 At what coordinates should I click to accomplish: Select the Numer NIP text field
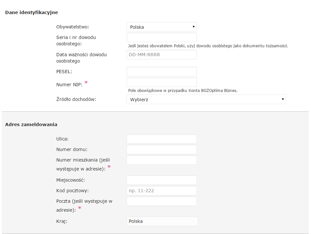pos(162,82)
